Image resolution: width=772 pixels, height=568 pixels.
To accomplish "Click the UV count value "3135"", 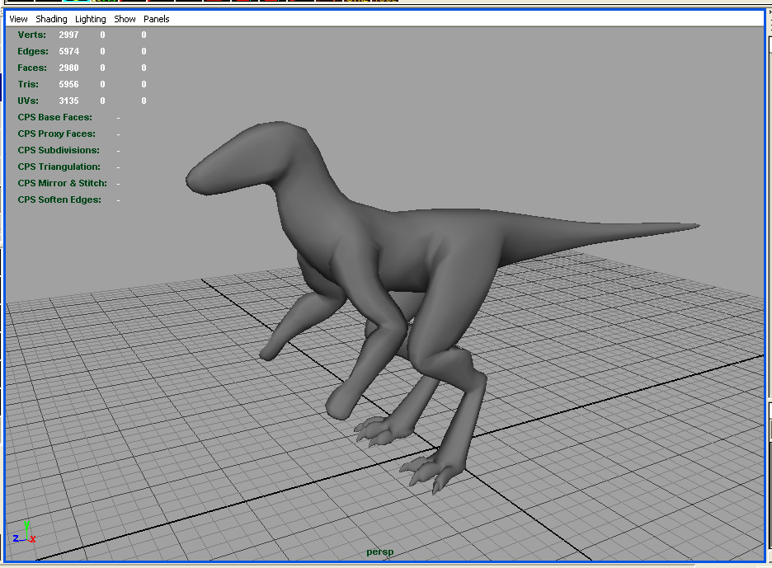I will [x=68, y=101].
